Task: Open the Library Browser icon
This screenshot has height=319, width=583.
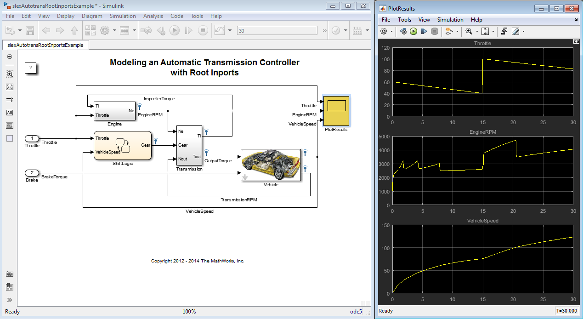Action: [90, 30]
